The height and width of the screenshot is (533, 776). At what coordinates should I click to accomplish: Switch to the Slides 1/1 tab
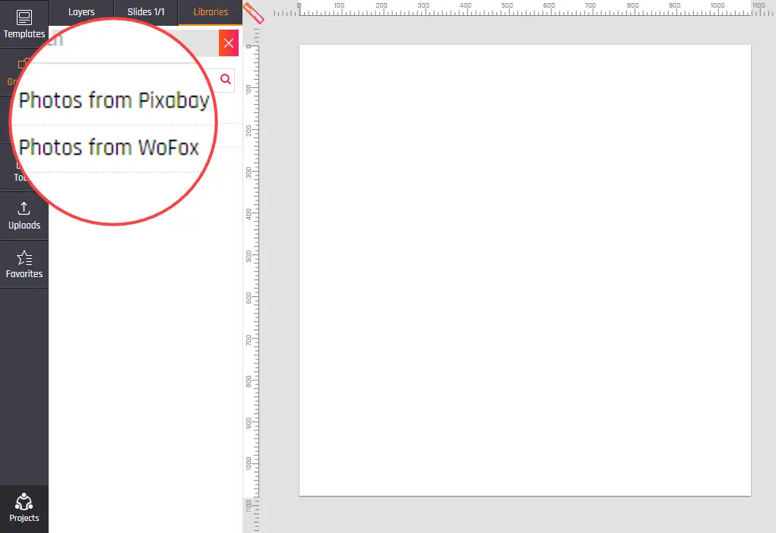[146, 12]
